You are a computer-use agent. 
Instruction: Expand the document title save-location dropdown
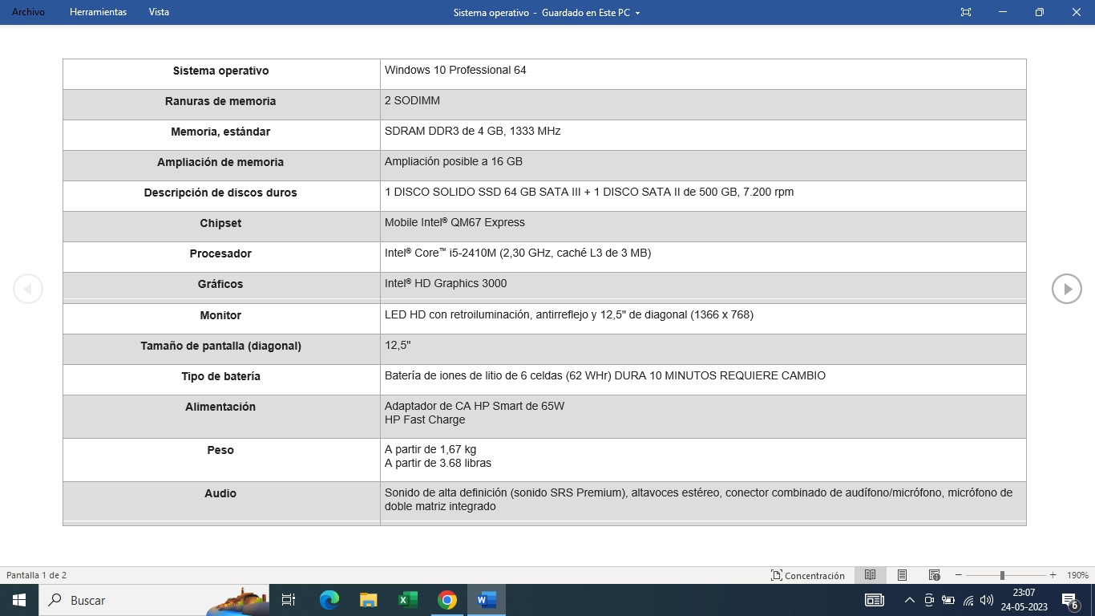point(638,13)
